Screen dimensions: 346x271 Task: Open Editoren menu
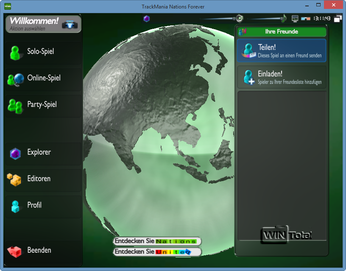tap(43, 179)
